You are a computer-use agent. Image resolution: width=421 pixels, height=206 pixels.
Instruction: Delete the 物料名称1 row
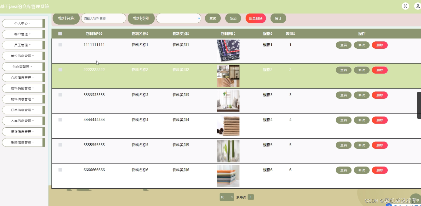pos(380,45)
